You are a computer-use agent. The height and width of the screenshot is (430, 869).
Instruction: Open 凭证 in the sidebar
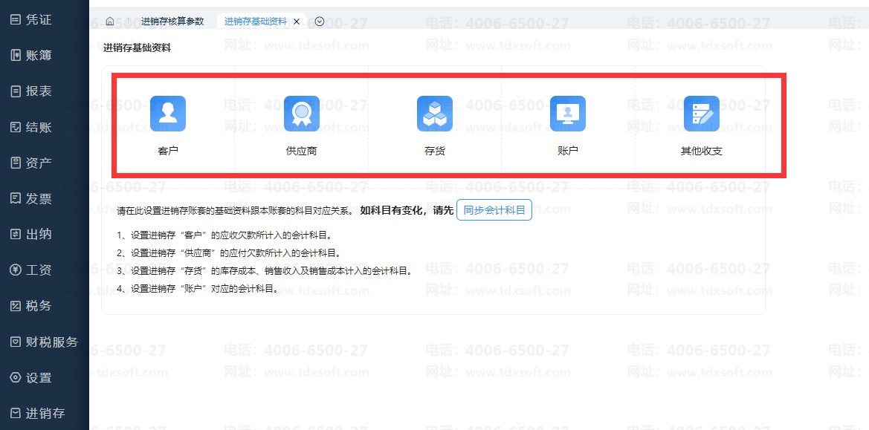point(39,19)
